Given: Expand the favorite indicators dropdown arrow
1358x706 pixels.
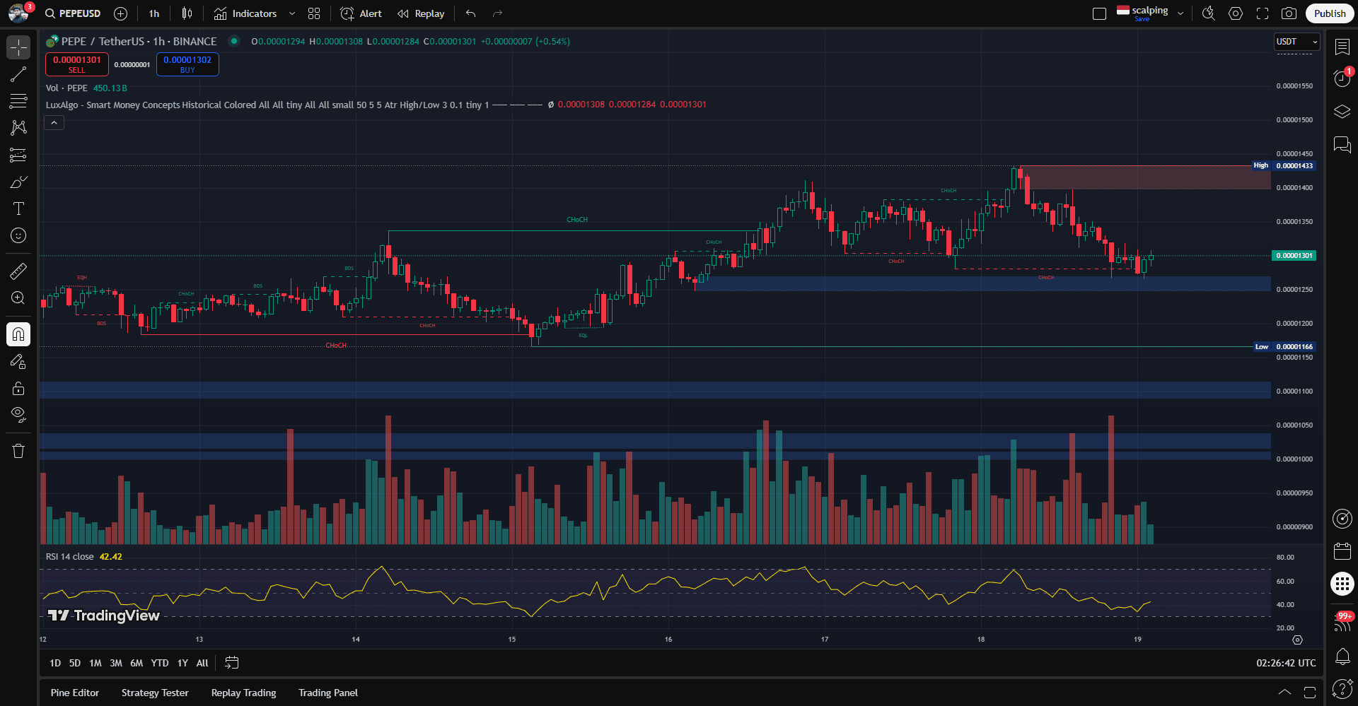Looking at the screenshot, I should [x=292, y=13].
